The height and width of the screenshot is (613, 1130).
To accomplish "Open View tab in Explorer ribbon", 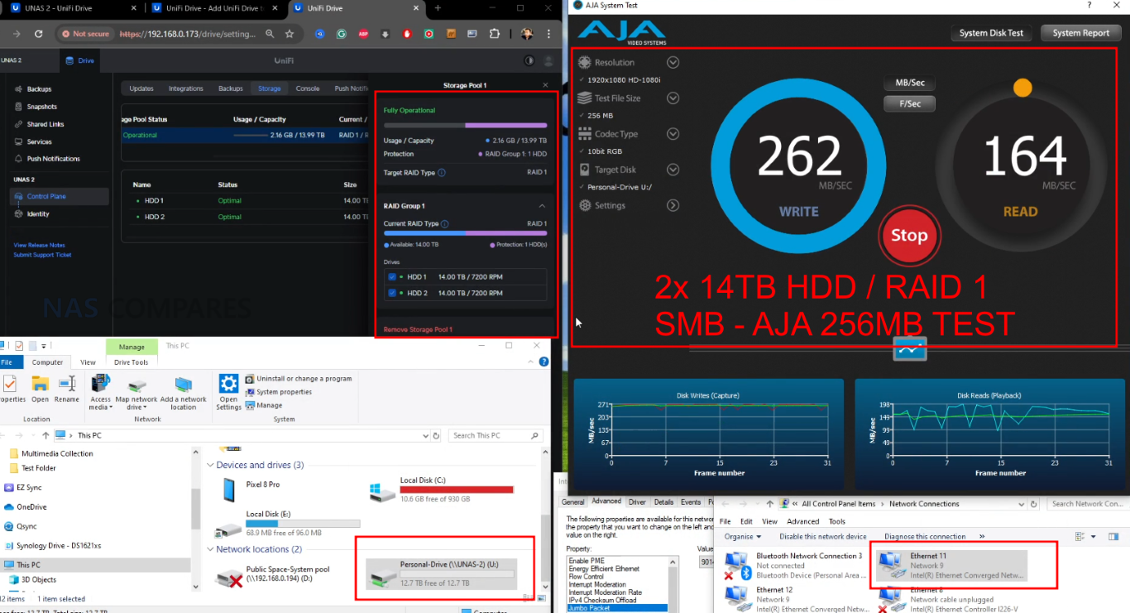I will [x=88, y=362].
